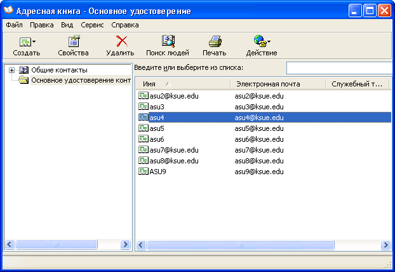Click contact card icon for asu6

click(144, 139)
